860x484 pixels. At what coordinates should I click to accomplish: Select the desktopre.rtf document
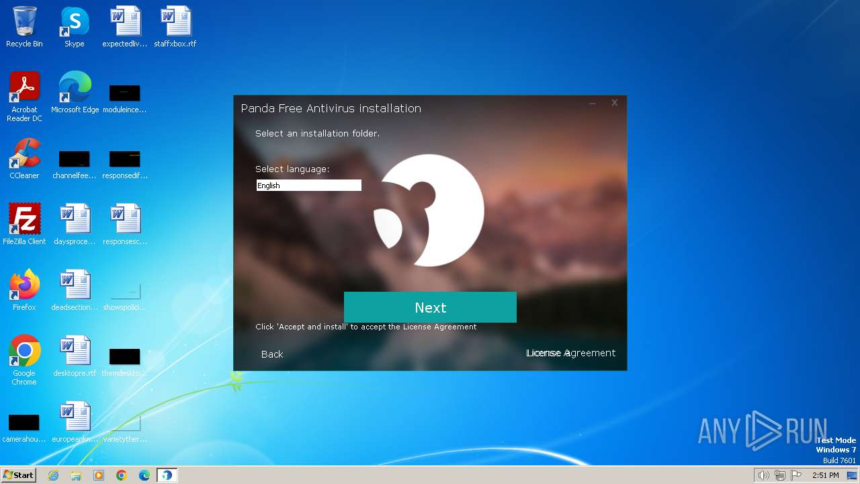coord(75,356)
